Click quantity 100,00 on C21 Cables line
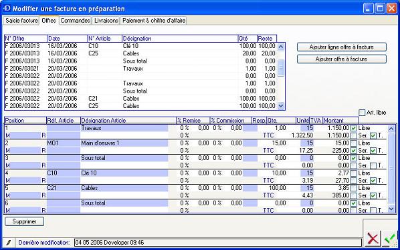400x250 pixels. 277,188
